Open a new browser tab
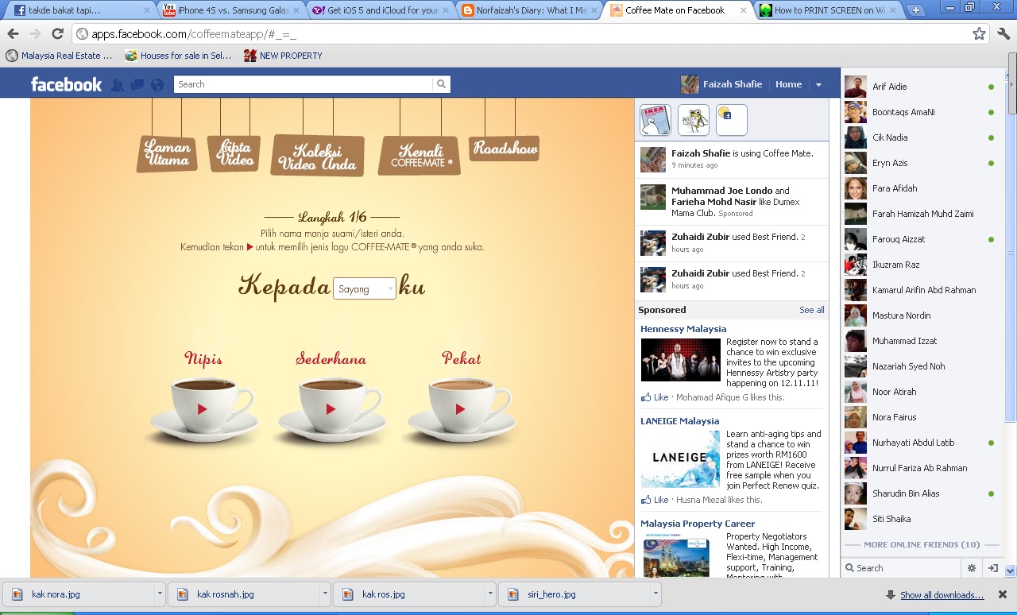 click(916, 10)
